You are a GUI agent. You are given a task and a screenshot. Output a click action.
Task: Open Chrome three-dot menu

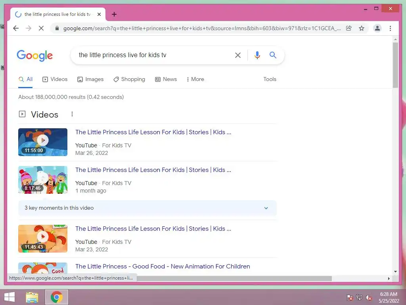tap(390, 28)
